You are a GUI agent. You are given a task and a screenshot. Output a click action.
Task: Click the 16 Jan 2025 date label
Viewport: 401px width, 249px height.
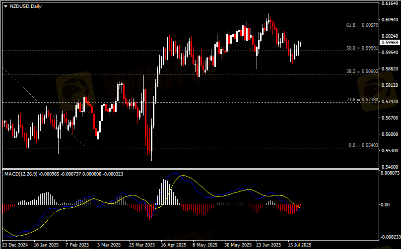[46, 245]
